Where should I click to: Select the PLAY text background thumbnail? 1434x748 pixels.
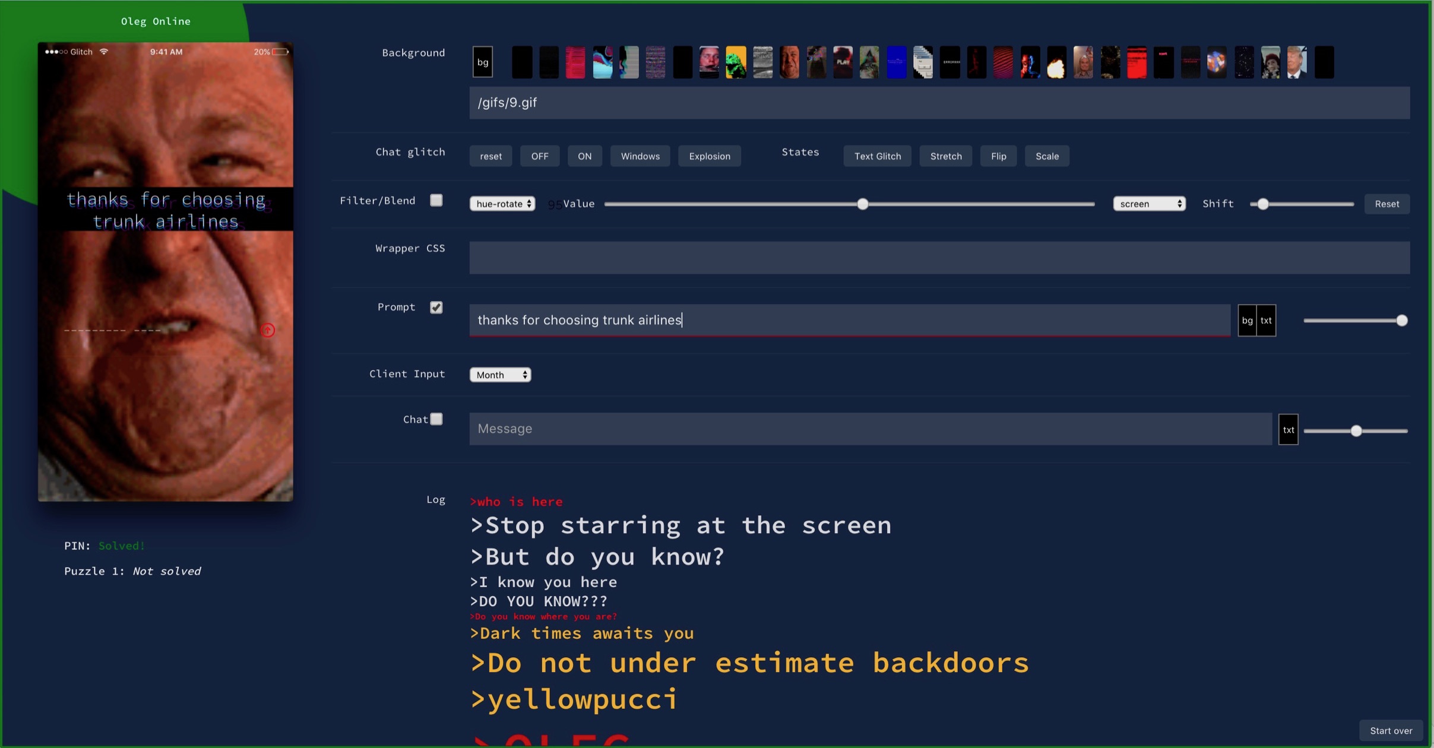[x=843, y=62]
